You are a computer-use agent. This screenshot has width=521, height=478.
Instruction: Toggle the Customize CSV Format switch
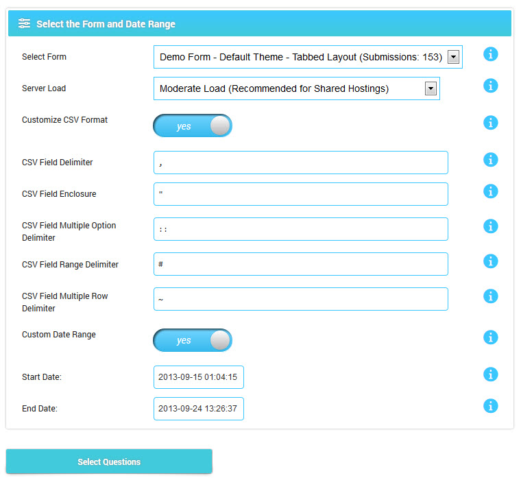193,126
